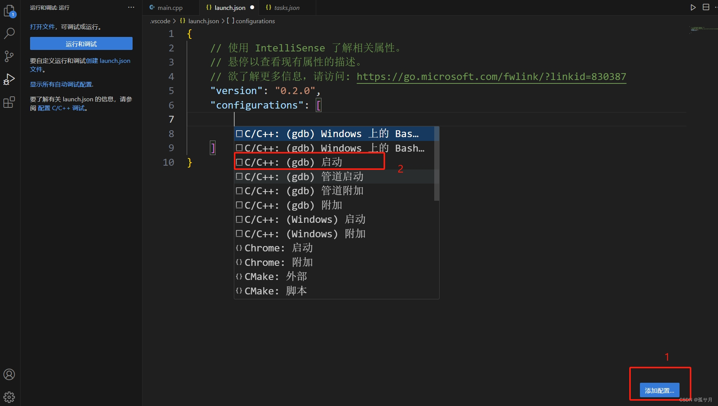
Task: Click the configurations breadcrumb
Action: (x=251, y=21)
